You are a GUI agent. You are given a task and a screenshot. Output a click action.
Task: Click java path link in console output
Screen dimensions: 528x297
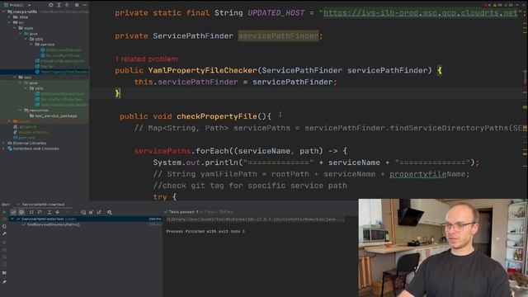(251, 219)
